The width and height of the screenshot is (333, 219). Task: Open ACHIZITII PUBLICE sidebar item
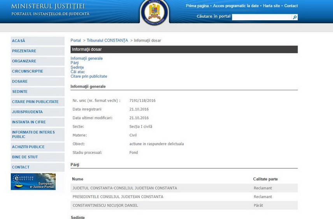point(28,147)
